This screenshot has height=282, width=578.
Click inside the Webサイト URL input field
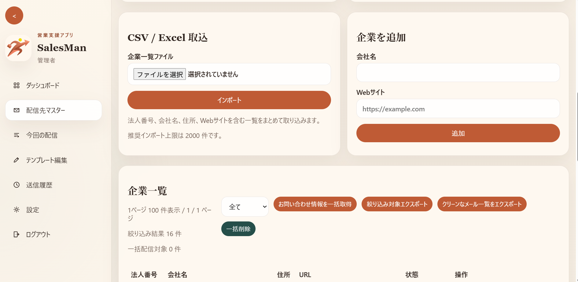(x=458, y=109)
